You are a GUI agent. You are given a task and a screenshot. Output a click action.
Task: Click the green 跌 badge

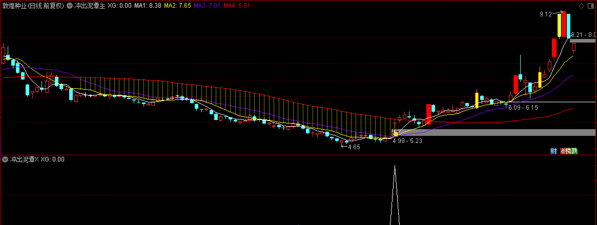(574, 151)
